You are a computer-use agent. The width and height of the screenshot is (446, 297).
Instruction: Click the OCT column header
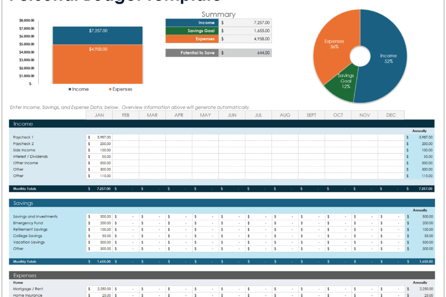click(338, 115)
